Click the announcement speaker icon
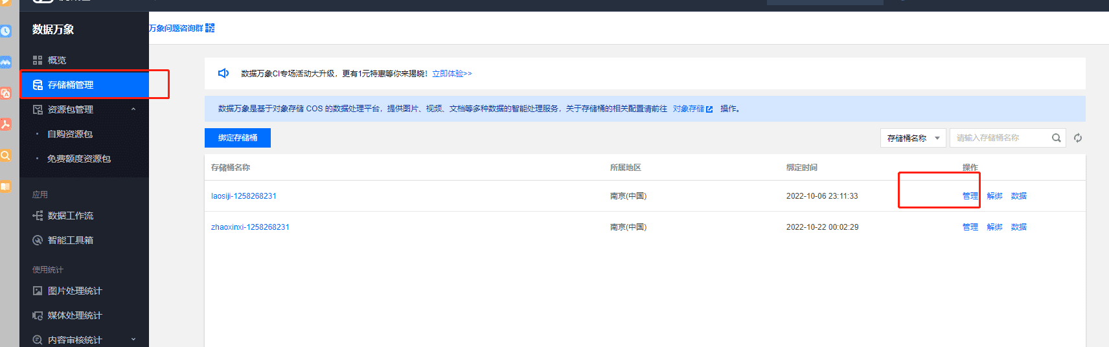Image resolution: width=1109 pixels, height=347 pixels. click(223, 73)
